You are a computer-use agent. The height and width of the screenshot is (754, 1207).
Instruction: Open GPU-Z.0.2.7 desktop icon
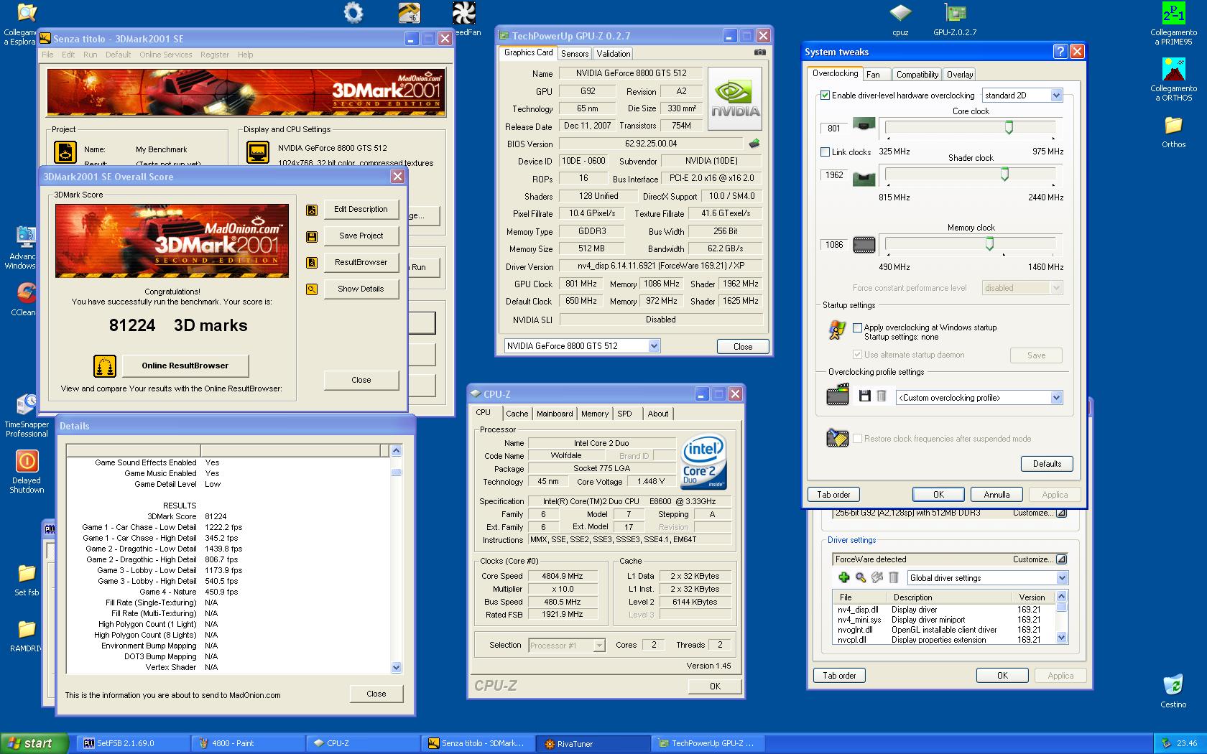click(955, 19)
